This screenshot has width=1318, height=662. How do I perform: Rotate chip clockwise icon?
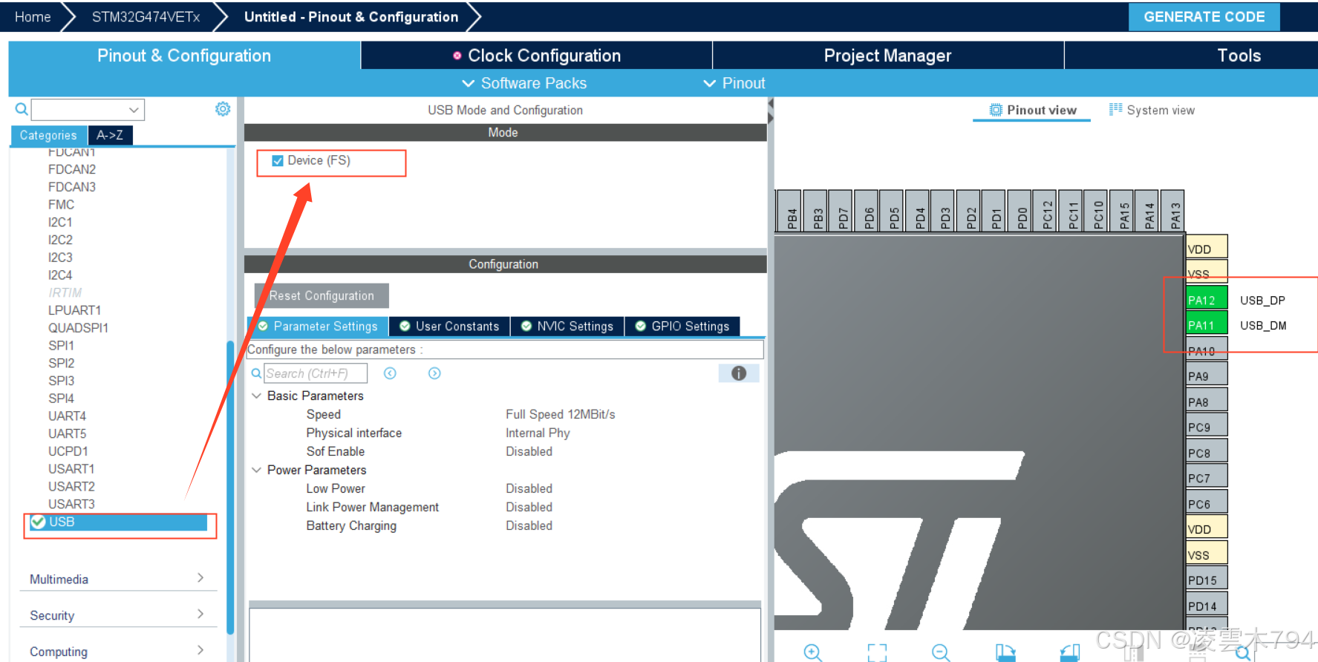coord(1005,652)
